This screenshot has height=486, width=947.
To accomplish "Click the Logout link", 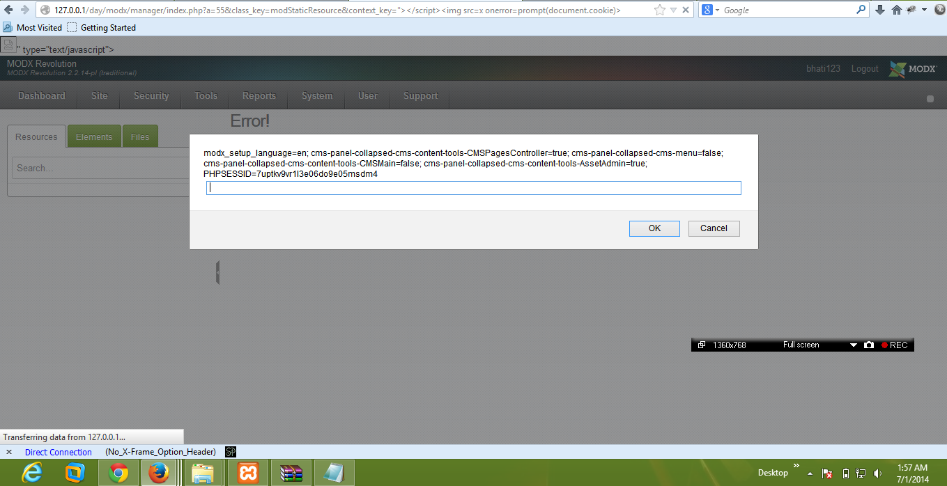I will 865,69.
